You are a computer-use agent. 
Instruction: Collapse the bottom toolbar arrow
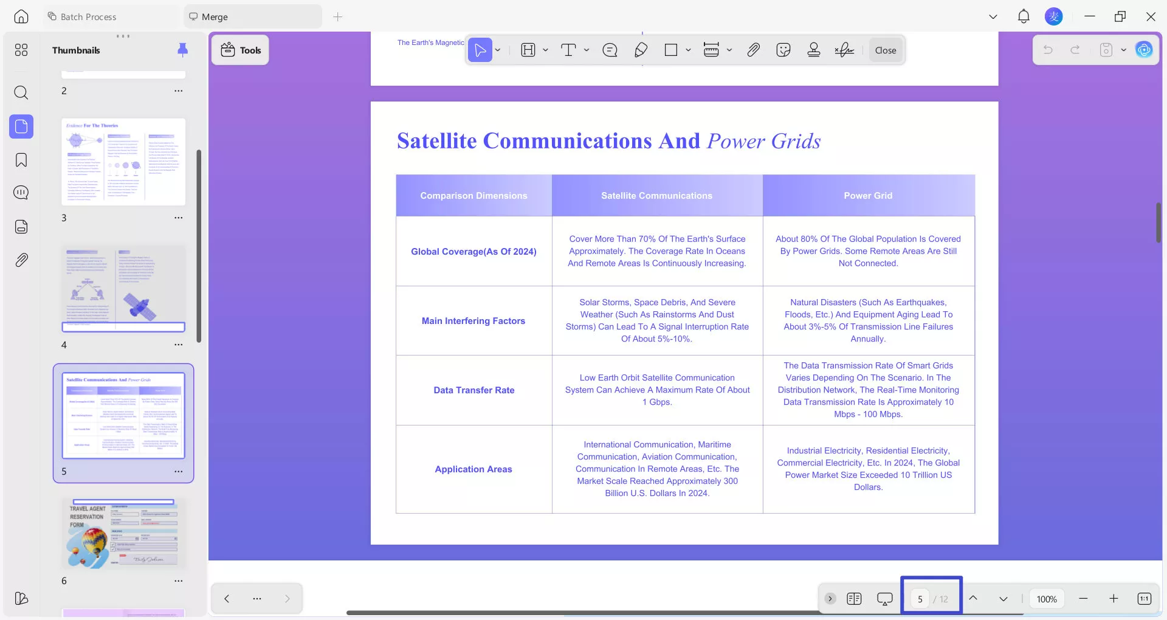point(830,599)
